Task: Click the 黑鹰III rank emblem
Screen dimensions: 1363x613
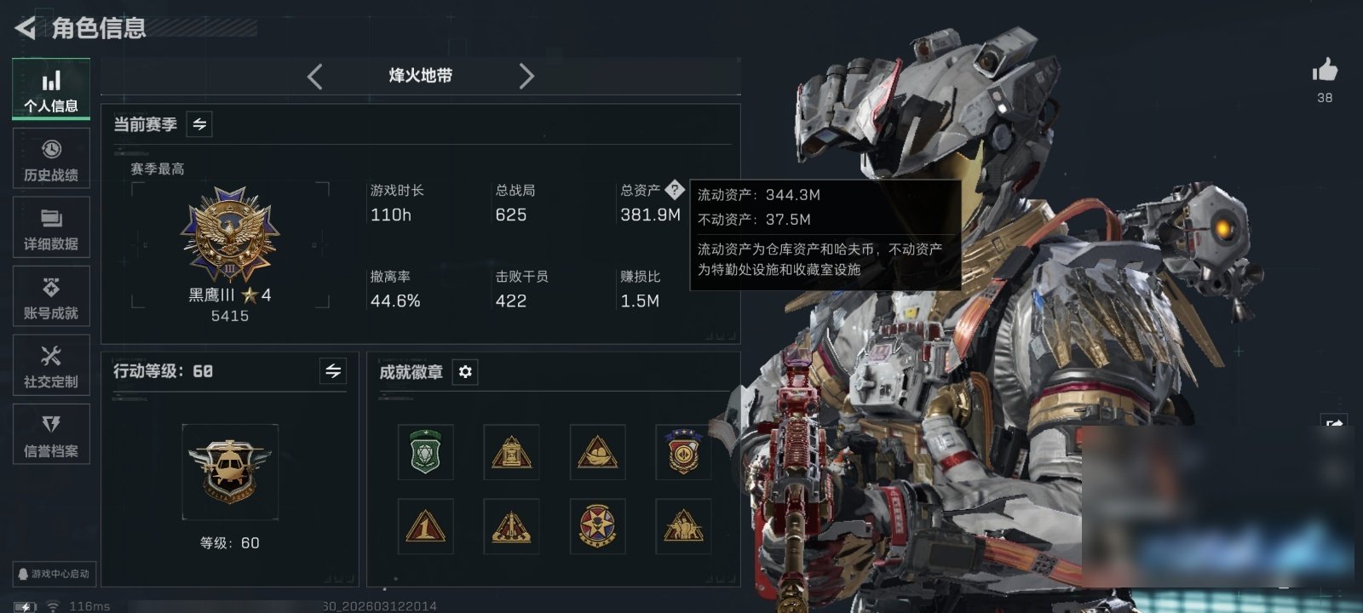Action: point(230,236)
